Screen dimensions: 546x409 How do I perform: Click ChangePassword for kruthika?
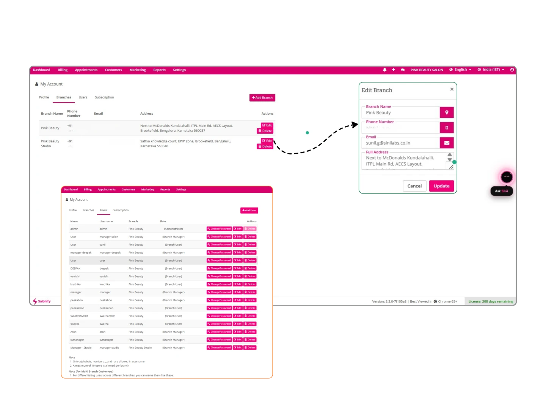pos(219,284)
